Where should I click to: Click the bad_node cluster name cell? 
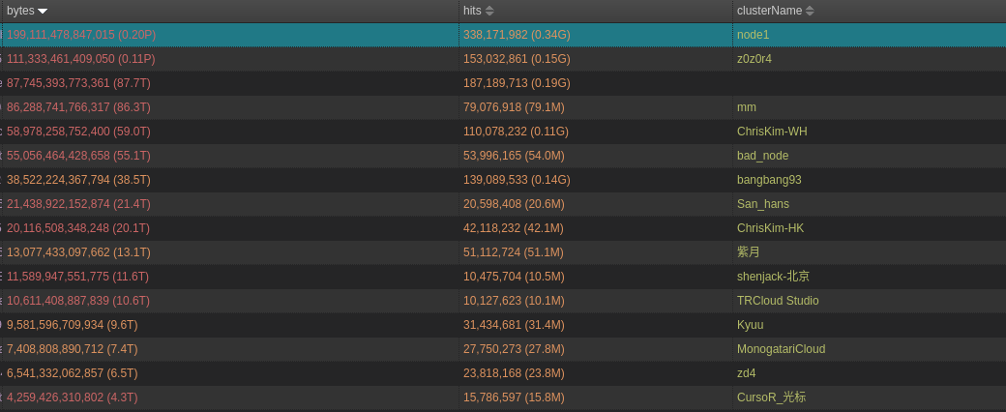[x=762, y=156]
